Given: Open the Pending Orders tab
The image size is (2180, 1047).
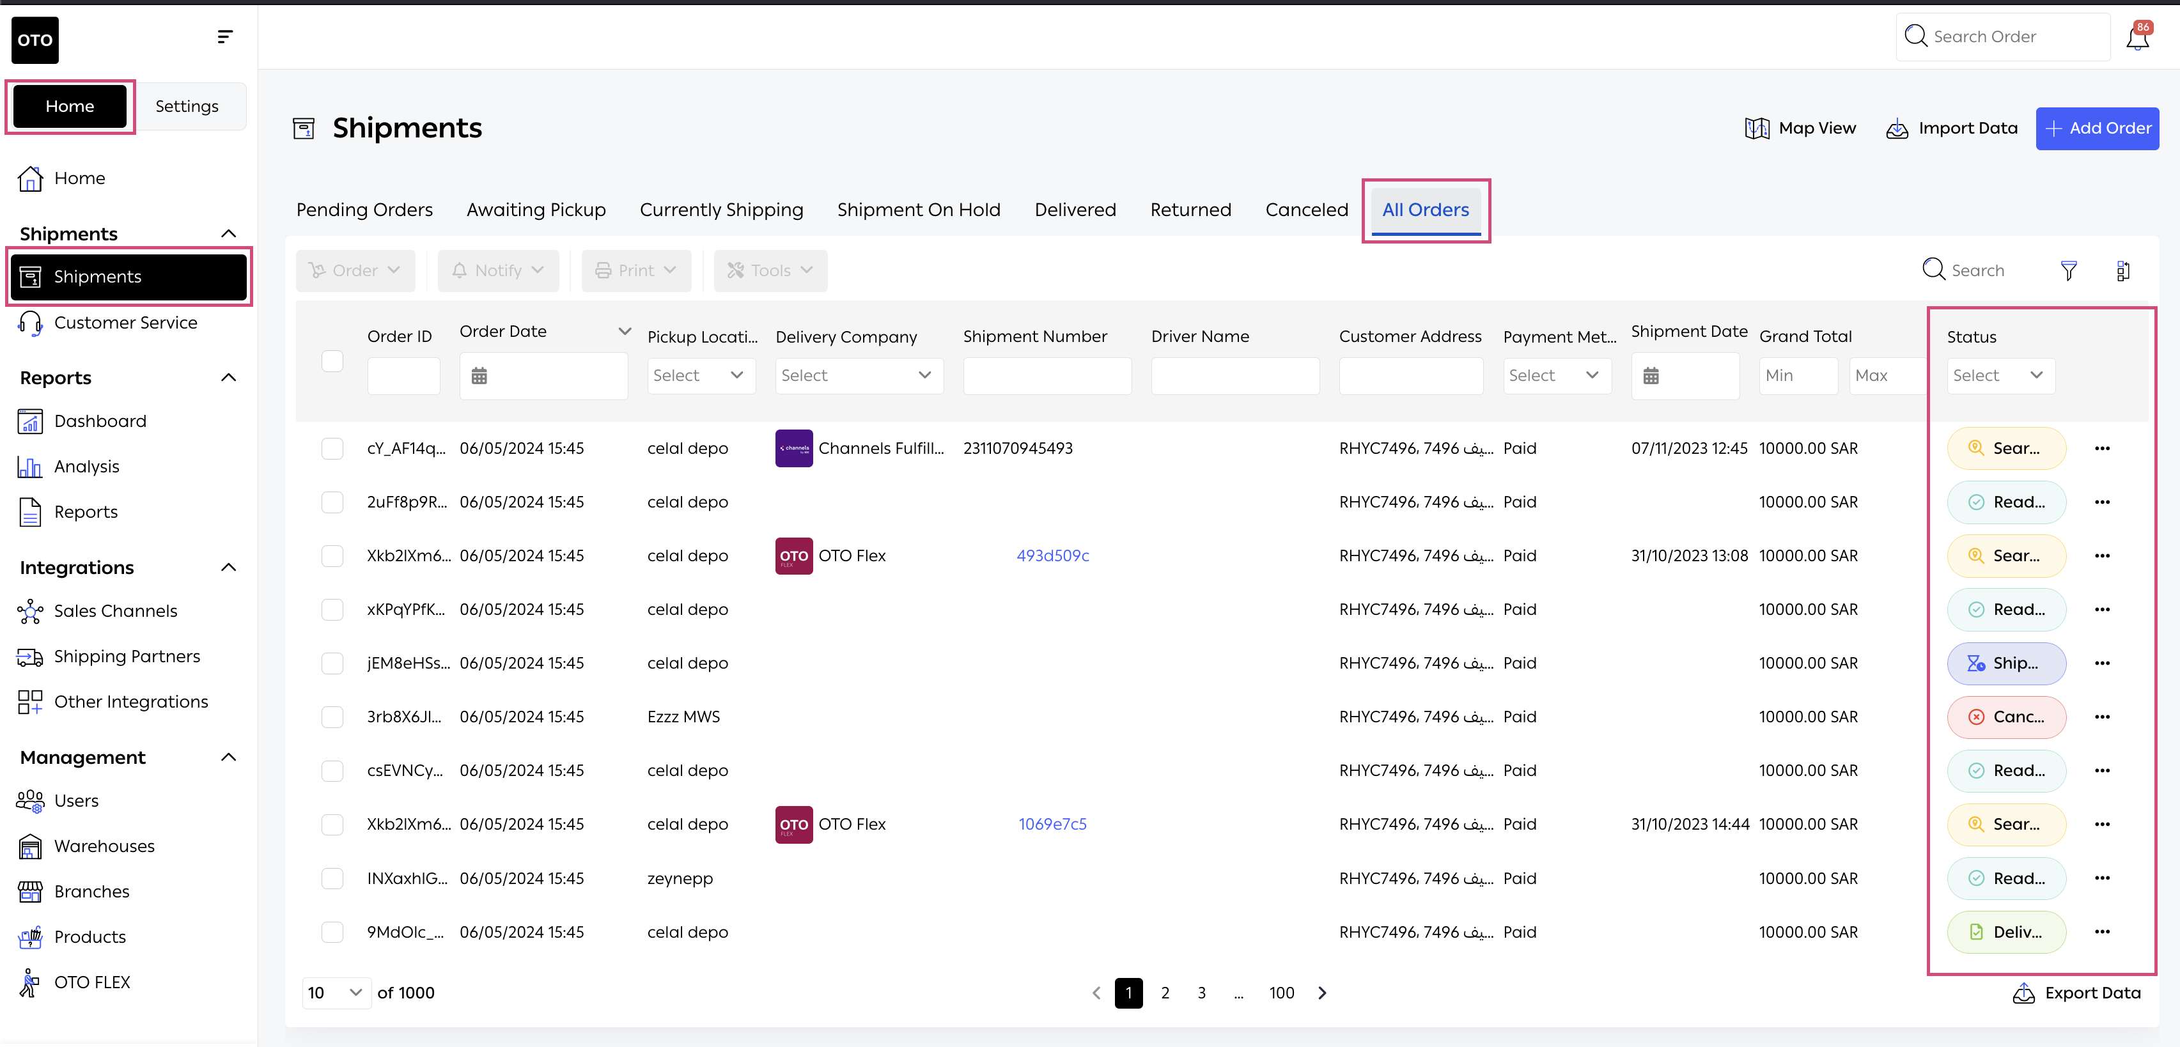Looking at the screenshot, I should pos(364,210).
